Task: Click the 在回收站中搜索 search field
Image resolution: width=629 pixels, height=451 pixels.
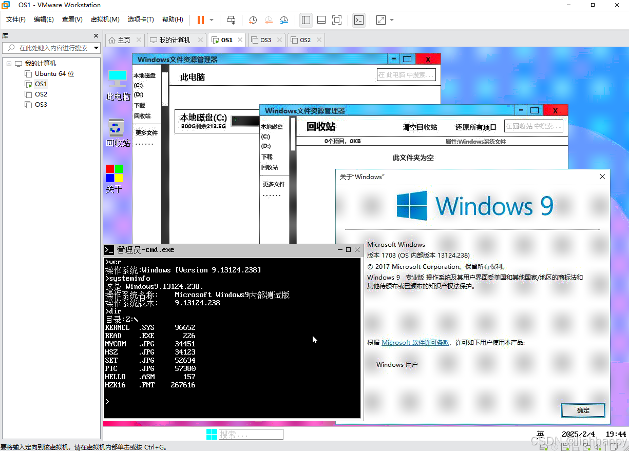Action: click(x=533, y=126)
